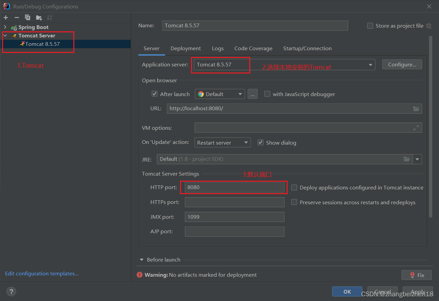The image size is (439, 301).
Task: Open Edit configuration templates link
Action: tap(41, 273)
